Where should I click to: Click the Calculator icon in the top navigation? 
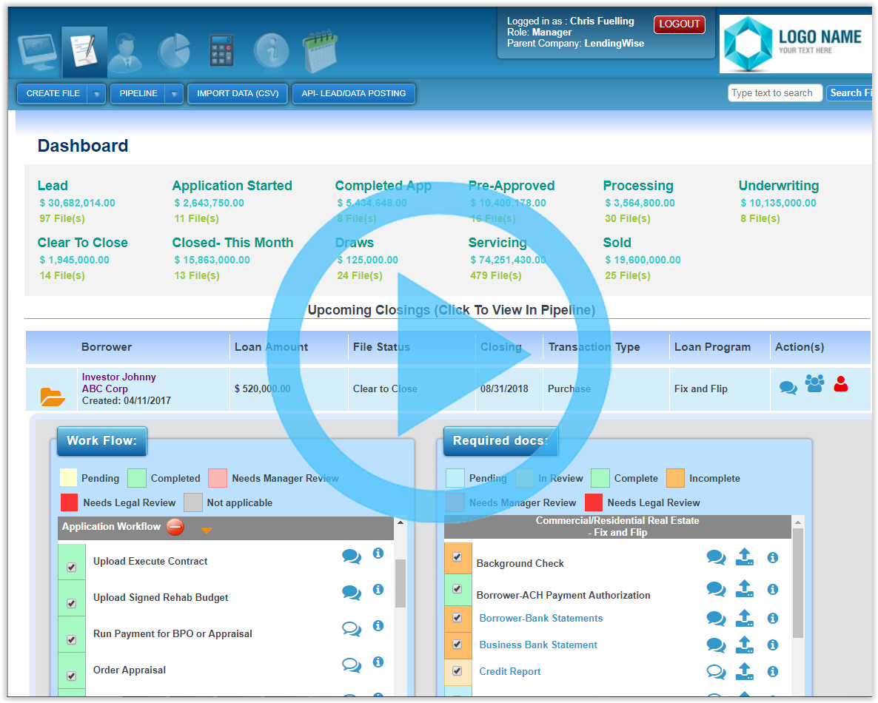pyautogui.click(x=220, y=50)
